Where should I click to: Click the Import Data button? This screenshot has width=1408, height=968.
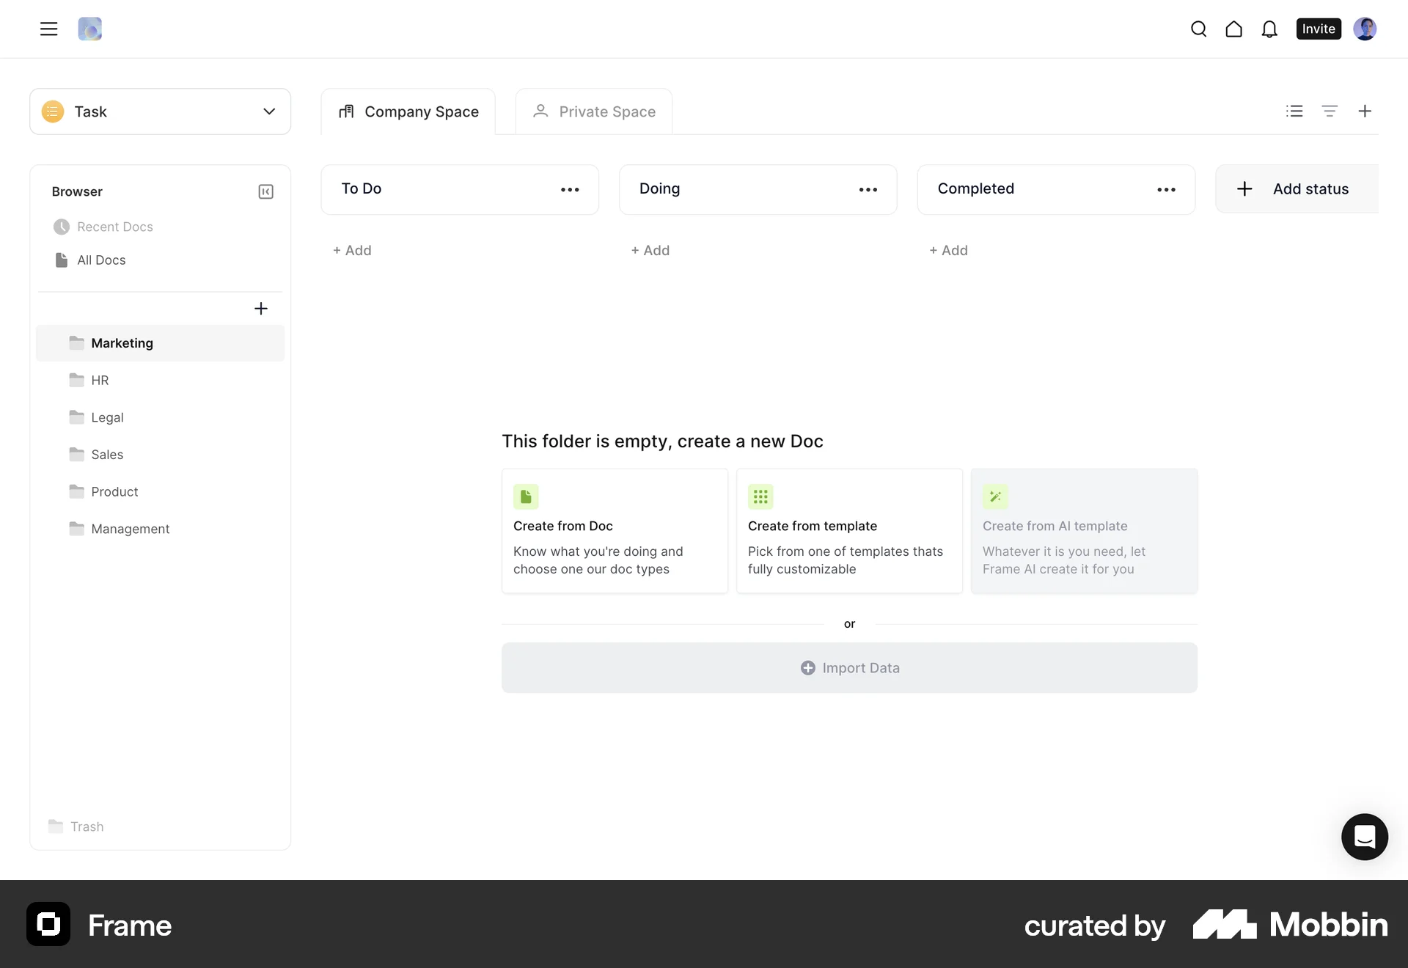pos(849,667)
